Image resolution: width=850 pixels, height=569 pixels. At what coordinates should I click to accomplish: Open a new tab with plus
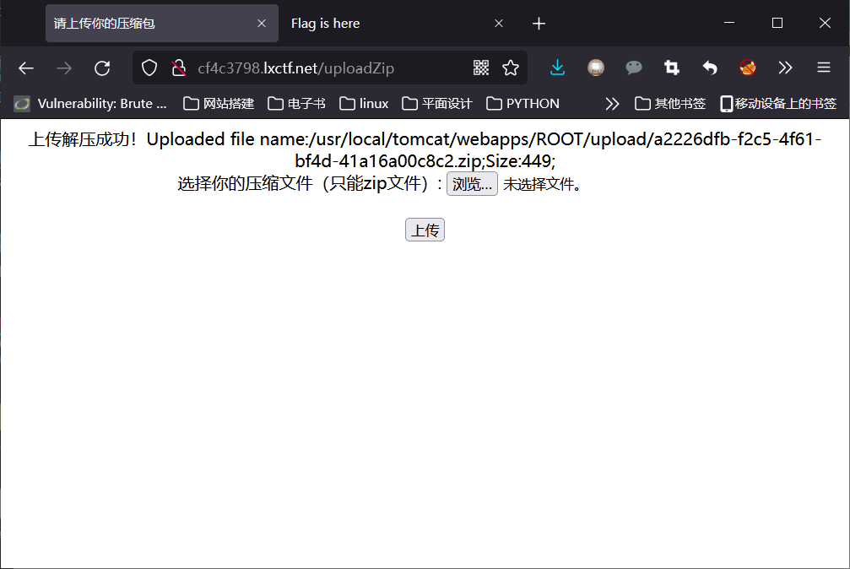coord(539,24)
